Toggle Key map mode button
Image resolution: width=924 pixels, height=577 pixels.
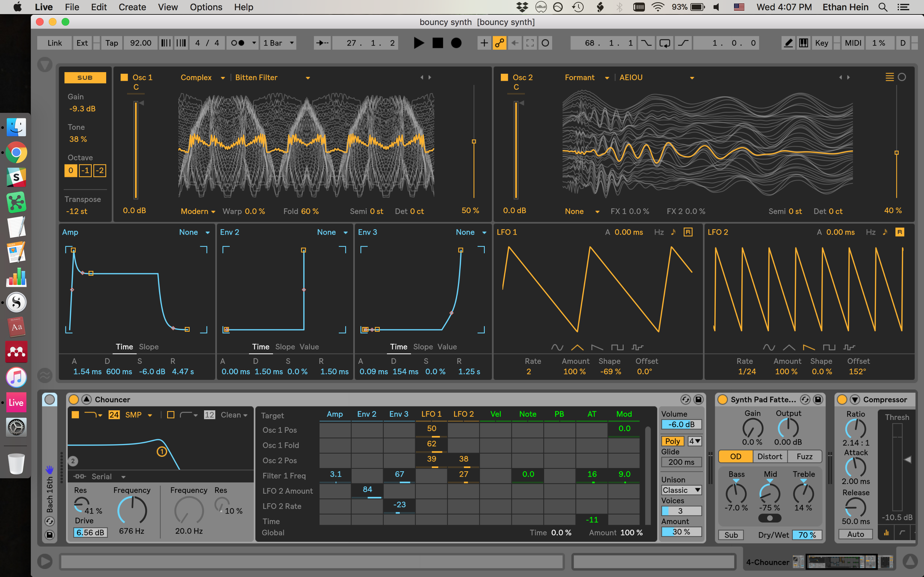click(x=822, y=43)
